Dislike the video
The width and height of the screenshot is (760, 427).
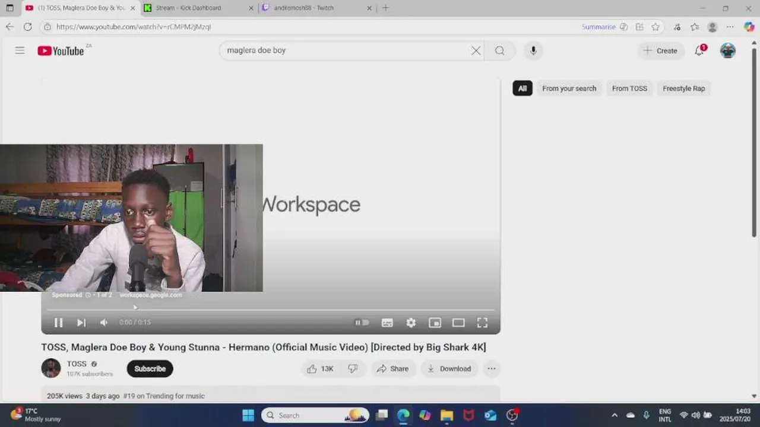click(x=353, y=369)
